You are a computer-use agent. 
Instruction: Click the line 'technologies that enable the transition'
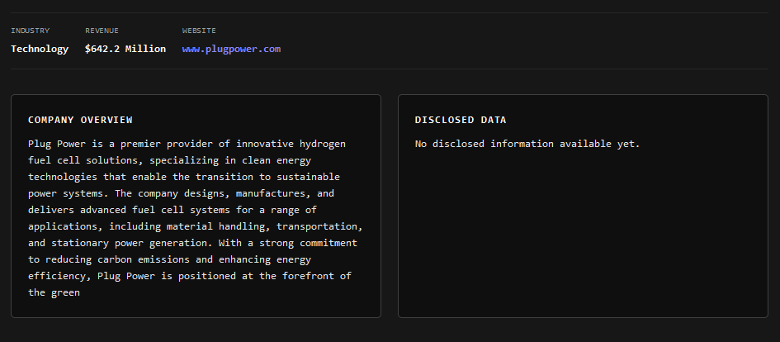pyautogui.click(x=183, y=177)
